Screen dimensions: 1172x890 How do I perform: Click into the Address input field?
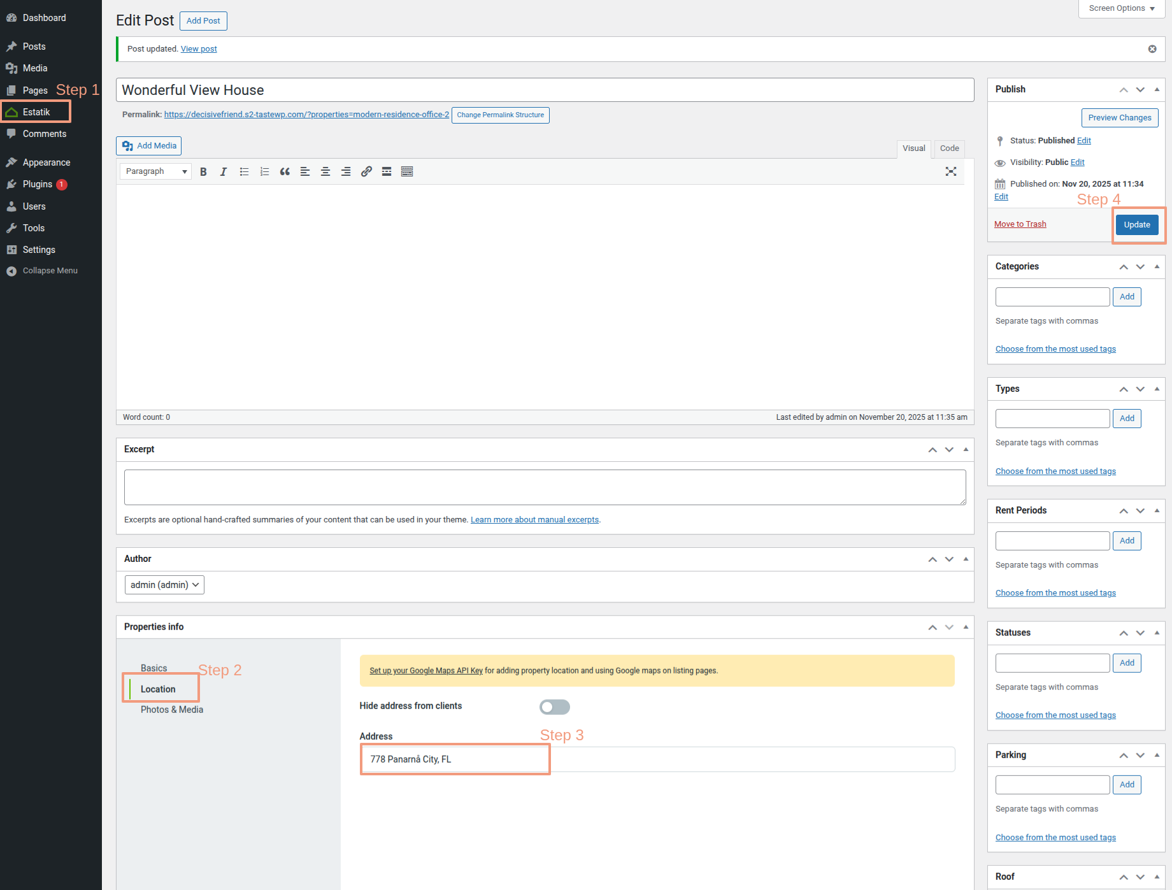(x=656, y=759)
